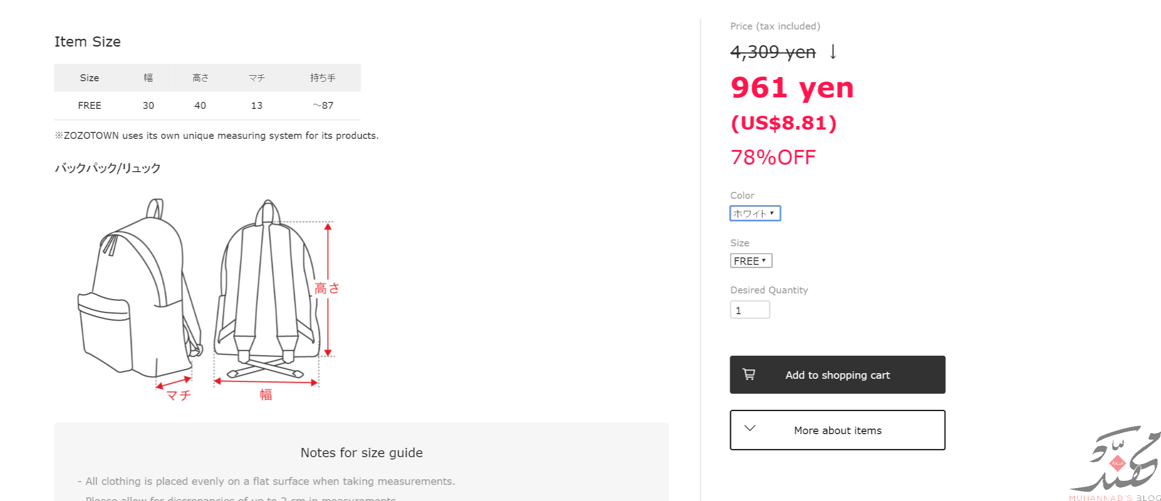Click the Desired Quantity input field
1161x501 pixels.
tap(750, 310)
